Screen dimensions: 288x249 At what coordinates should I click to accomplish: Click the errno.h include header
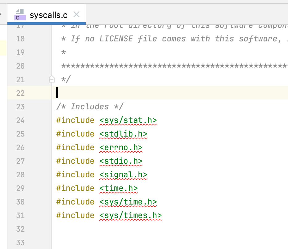click(121, 147)
